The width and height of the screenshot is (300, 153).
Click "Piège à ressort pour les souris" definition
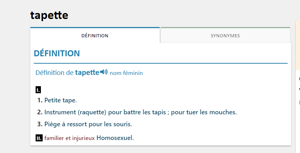pos(88,124)
